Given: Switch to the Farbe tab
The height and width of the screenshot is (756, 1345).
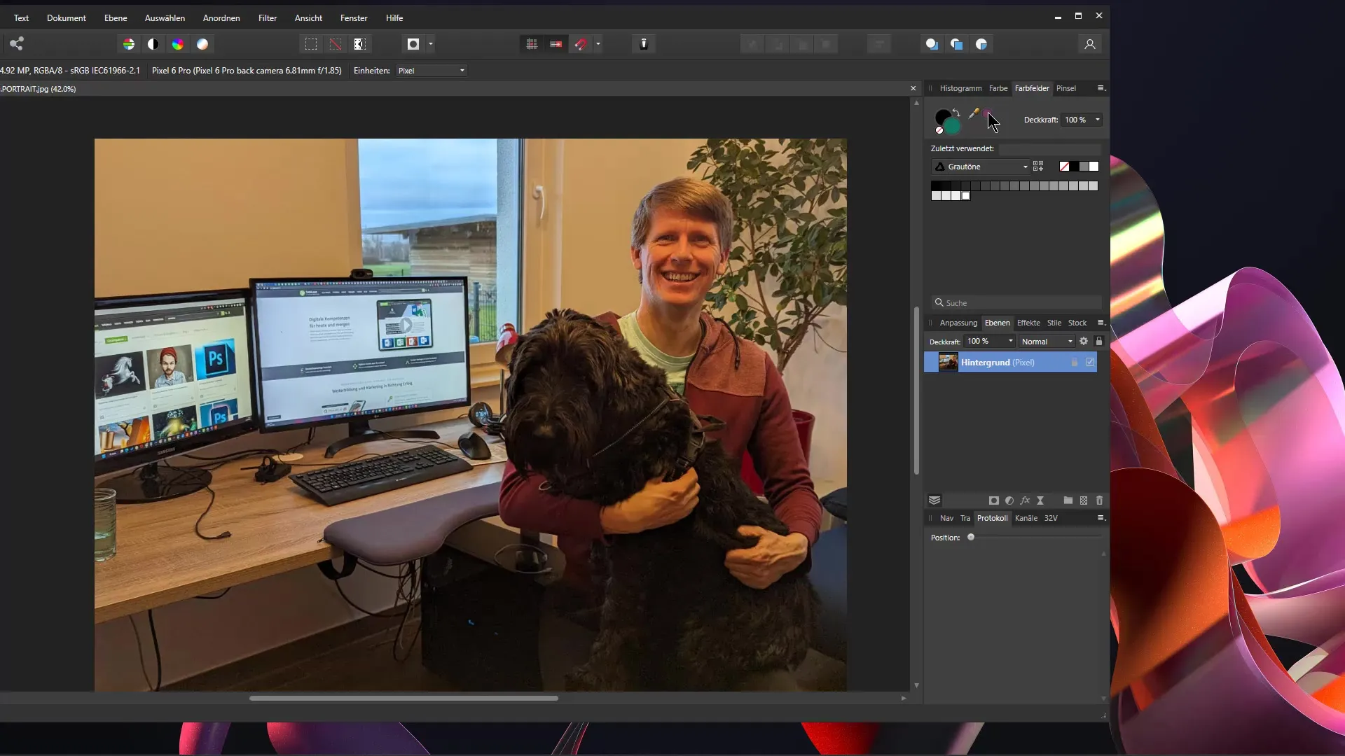Looking at the screenshot, I should (x=998, y=88).
